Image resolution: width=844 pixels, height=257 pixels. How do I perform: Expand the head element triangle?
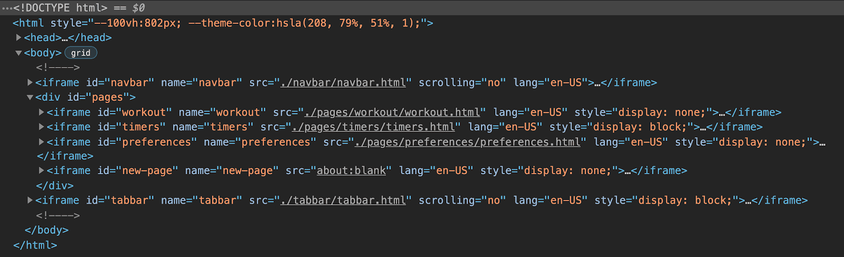[18, 37]
